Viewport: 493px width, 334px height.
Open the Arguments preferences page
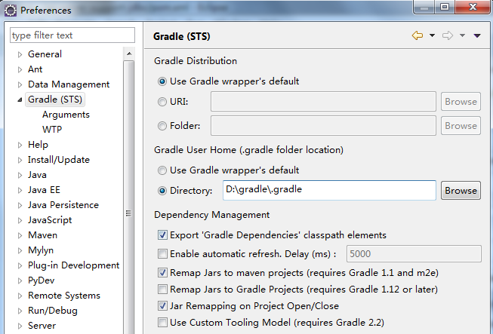click(66, 115)
